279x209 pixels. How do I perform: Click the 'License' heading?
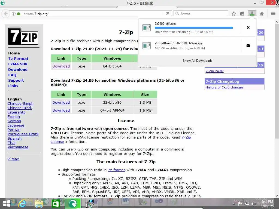pyautogui.click(x=126, y=121)
